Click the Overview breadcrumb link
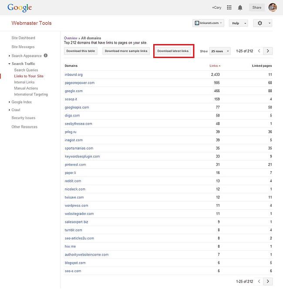 [71, 38]
